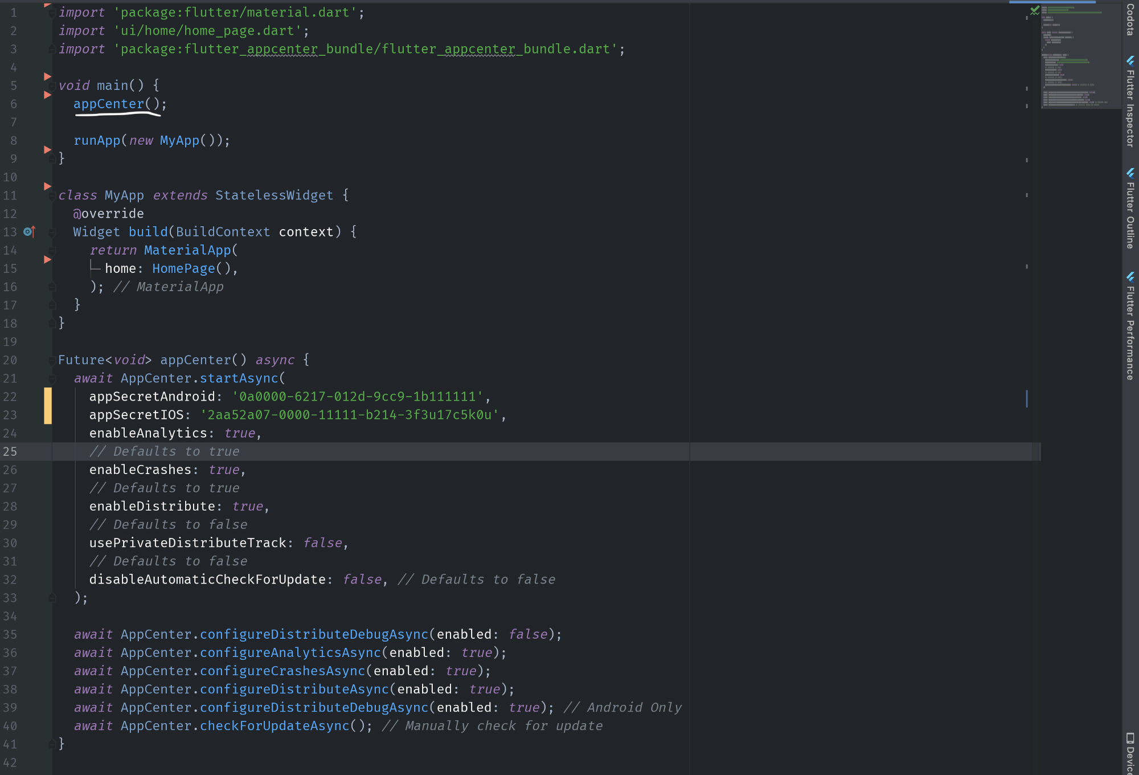The height and width of the screenshot is (775, 1139).
Task: Click the underlined appCenter() call in main
Action: coord(109,104)
